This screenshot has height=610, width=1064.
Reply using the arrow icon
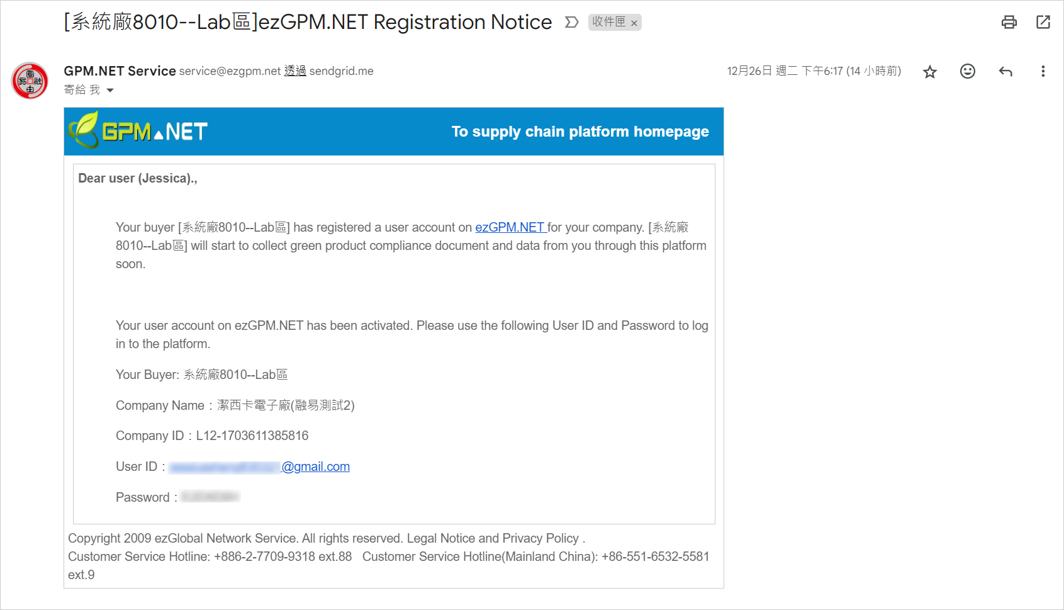(1005, 71)
